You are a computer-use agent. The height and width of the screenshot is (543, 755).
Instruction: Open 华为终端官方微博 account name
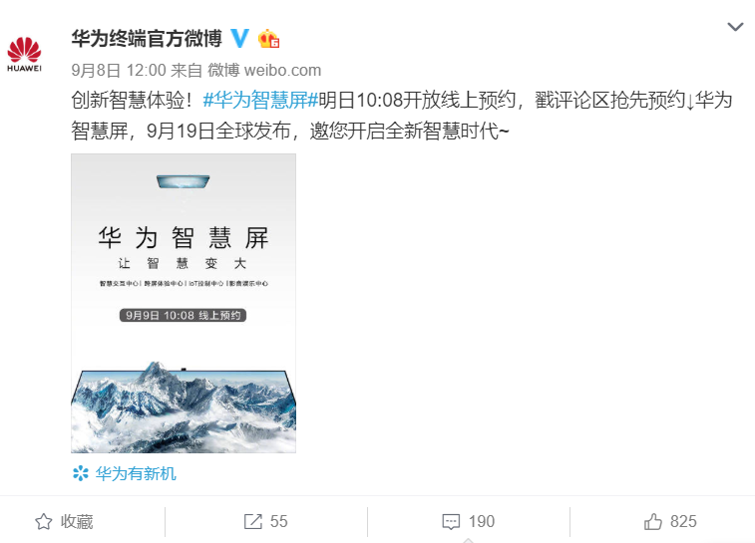pyautogui.click(x=147, y=38)
